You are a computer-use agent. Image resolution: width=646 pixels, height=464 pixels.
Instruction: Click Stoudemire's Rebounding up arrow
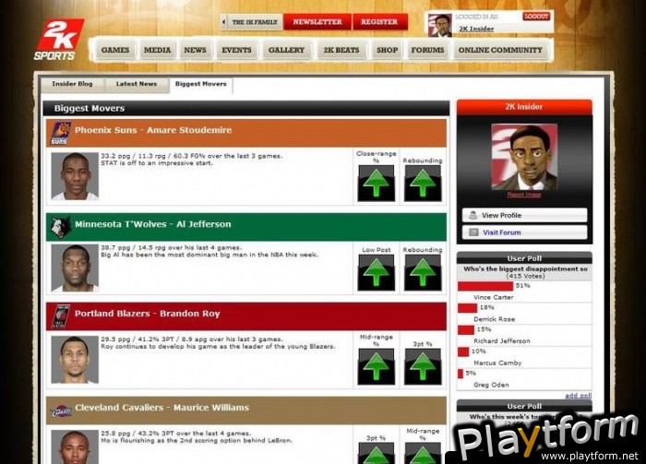pyautogui.click(x=423, y=184)
